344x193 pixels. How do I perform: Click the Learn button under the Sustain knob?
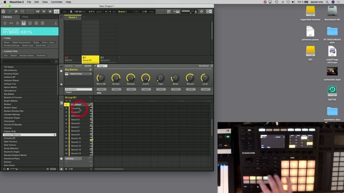tap(116, 90)
